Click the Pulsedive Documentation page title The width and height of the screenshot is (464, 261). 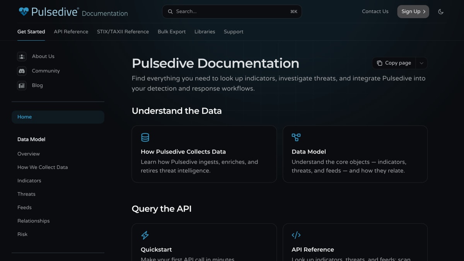click(215, 63)
